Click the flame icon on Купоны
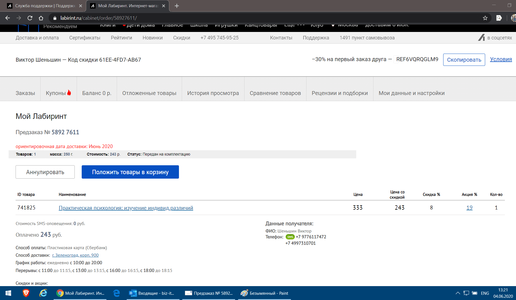This screenshot has width=516, height=300. [69, 92]
